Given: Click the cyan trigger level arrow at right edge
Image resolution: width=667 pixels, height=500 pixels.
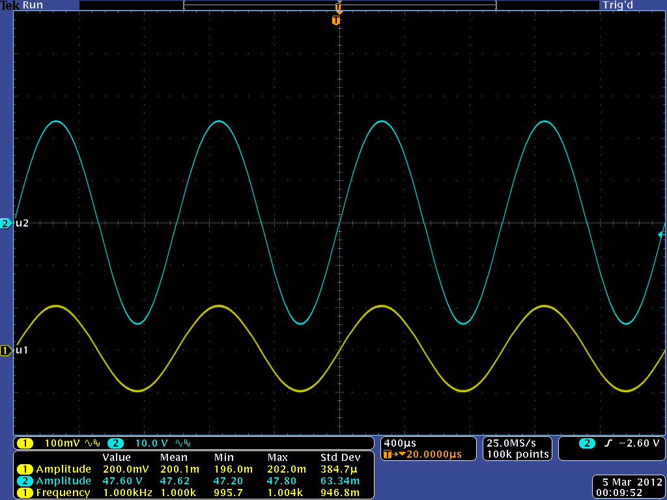Looking at the screenshot, I should click(x=661, y=234).
